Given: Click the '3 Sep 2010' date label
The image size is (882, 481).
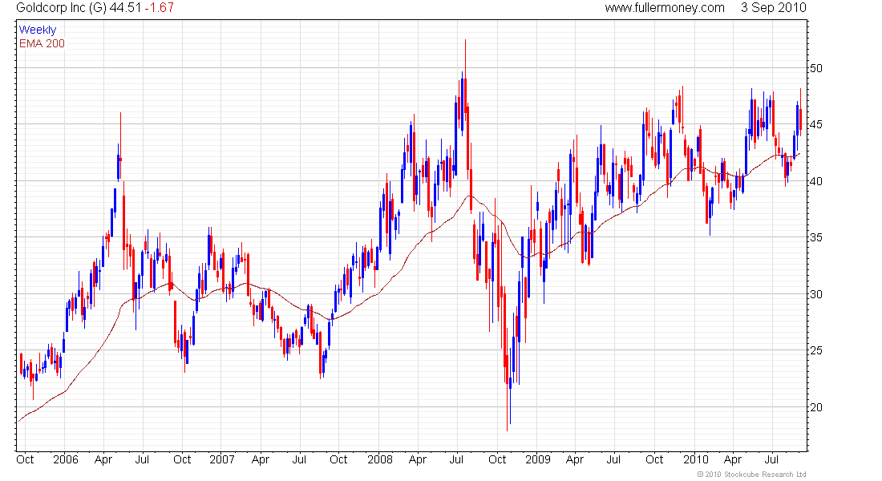Looking at the screenshot, I should coord(774,8).
